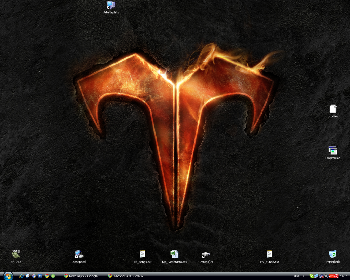Open the Programme folder icon
Image resolution: width=350 pixels, height=280 pixels.
[x=333, y=150]
